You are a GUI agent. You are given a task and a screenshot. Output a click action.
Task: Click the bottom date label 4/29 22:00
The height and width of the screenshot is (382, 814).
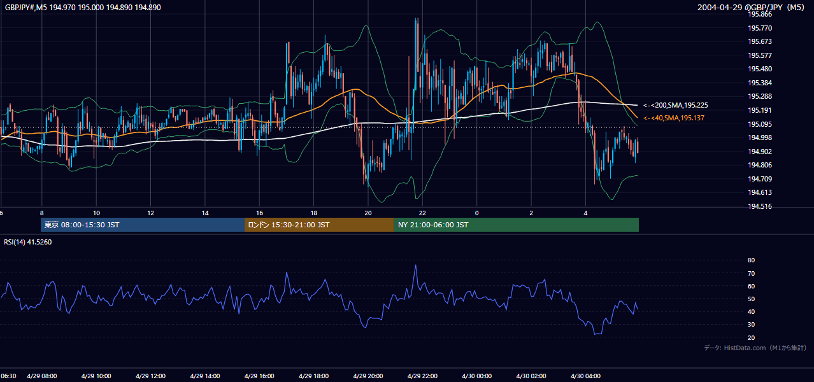click(422, 376)
